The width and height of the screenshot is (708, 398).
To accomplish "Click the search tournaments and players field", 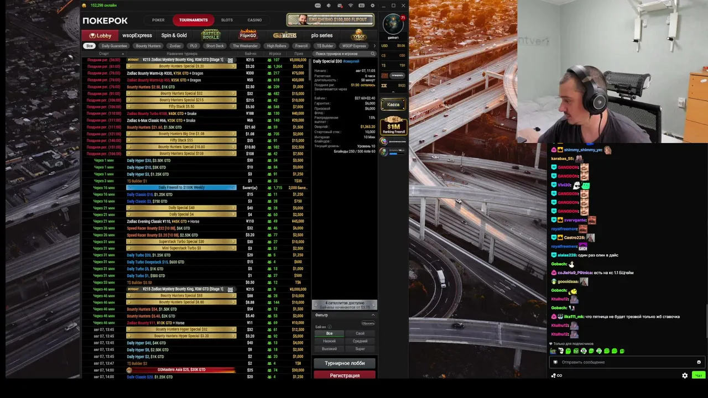I will coord(345,54).
